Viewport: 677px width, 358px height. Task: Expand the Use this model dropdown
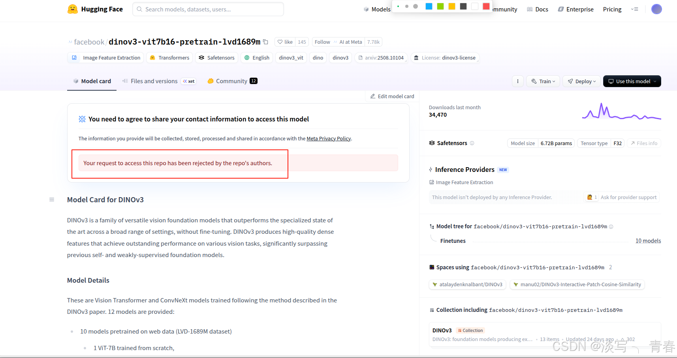click(x=632, y=81)
